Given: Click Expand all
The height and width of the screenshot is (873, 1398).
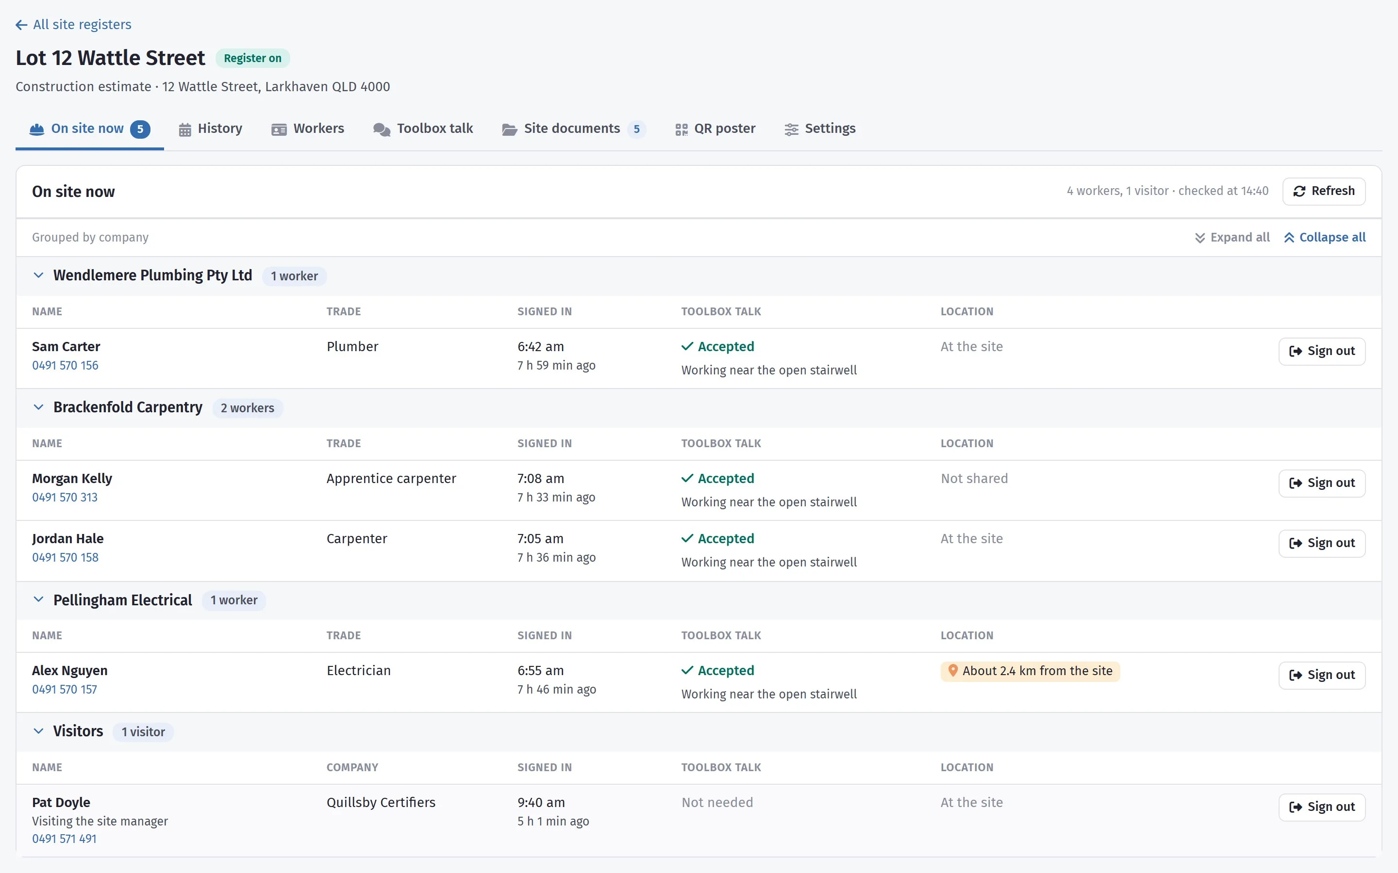Looking at the screenshot, I should tap(1232, 238).
